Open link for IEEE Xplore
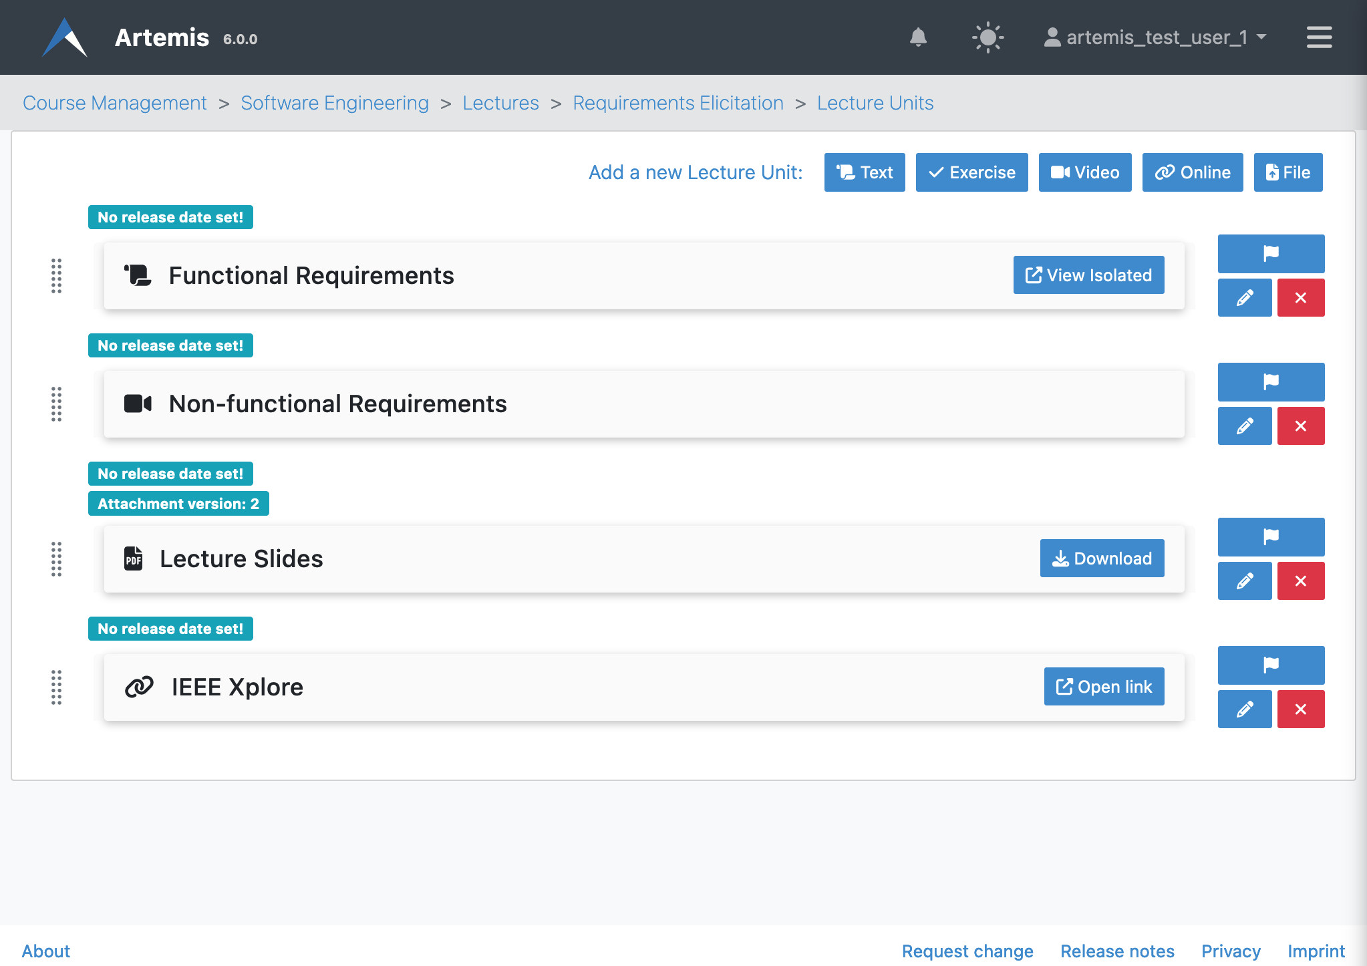Image resolution: width=1367 pixels, height=966 pixels. [1104, 686]
